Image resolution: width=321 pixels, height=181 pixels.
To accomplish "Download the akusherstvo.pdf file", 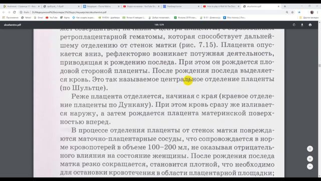I will [x=302, y=25].
